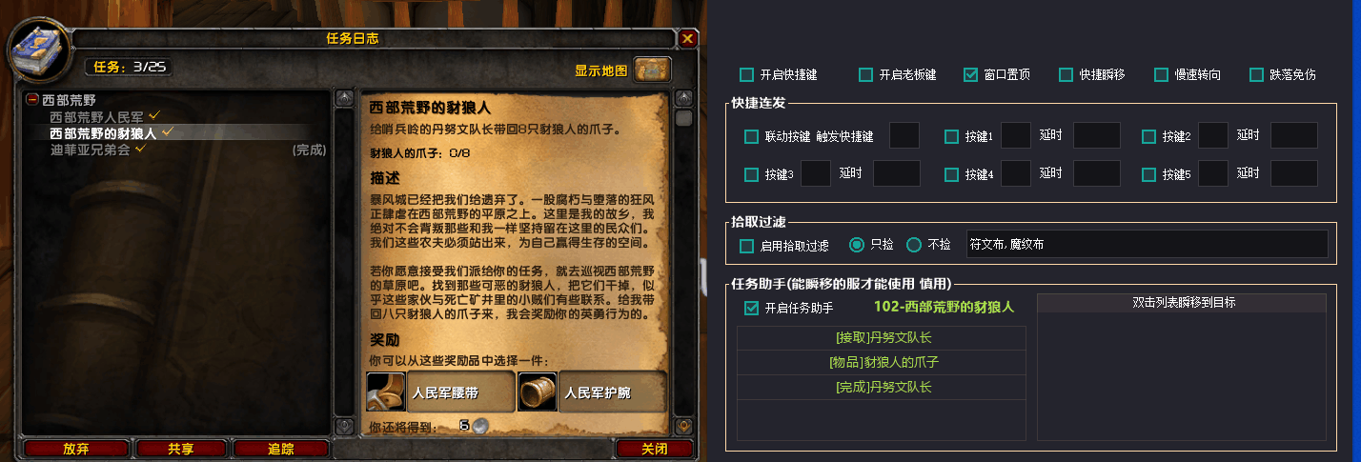The height and width of the screenshot is (462, 1361).
Task: Click the [物品]豺狼人的爪子 list row
Action: 882,363
